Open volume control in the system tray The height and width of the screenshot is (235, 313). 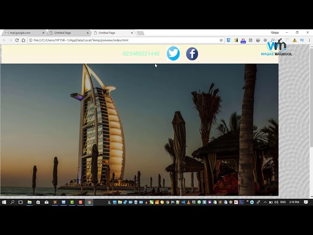pyautogui.click(x=276, y=202)
